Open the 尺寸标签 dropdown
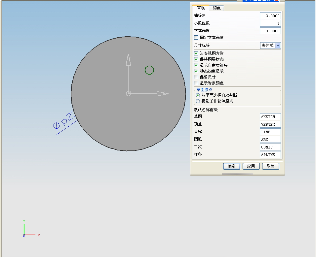Viewport: 316px width, 258px height. (x=270, y=46)
